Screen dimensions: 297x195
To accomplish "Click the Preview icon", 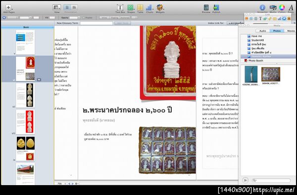I will (x=206, y=7).
